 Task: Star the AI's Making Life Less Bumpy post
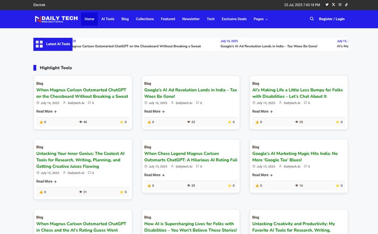[337, 122]
